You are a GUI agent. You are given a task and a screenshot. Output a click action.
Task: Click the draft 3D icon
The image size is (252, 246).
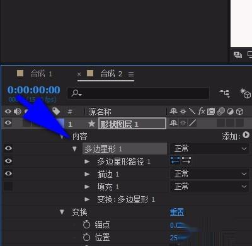245,93
